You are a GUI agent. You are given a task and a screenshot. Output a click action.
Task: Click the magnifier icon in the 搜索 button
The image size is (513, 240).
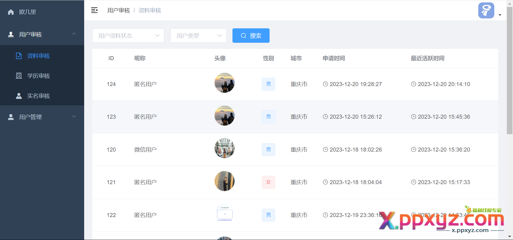[x=243, y=36]
